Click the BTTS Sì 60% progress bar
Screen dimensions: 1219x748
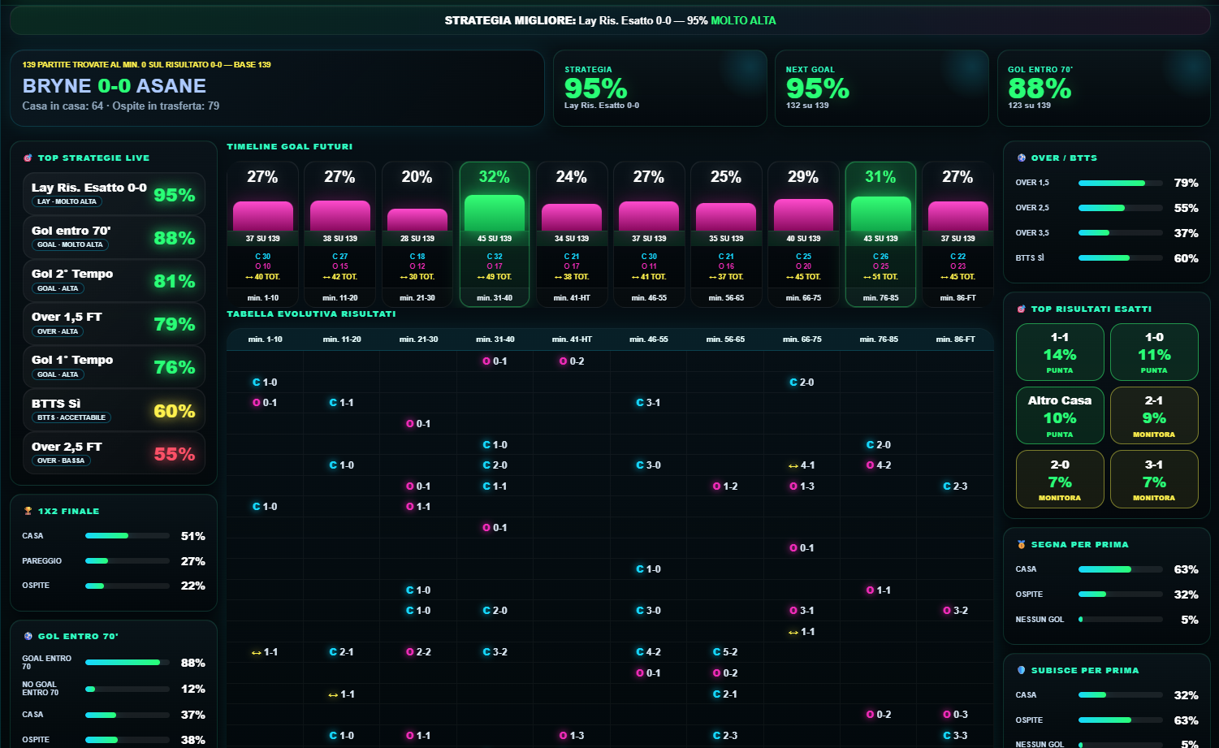click(1120, 258)
